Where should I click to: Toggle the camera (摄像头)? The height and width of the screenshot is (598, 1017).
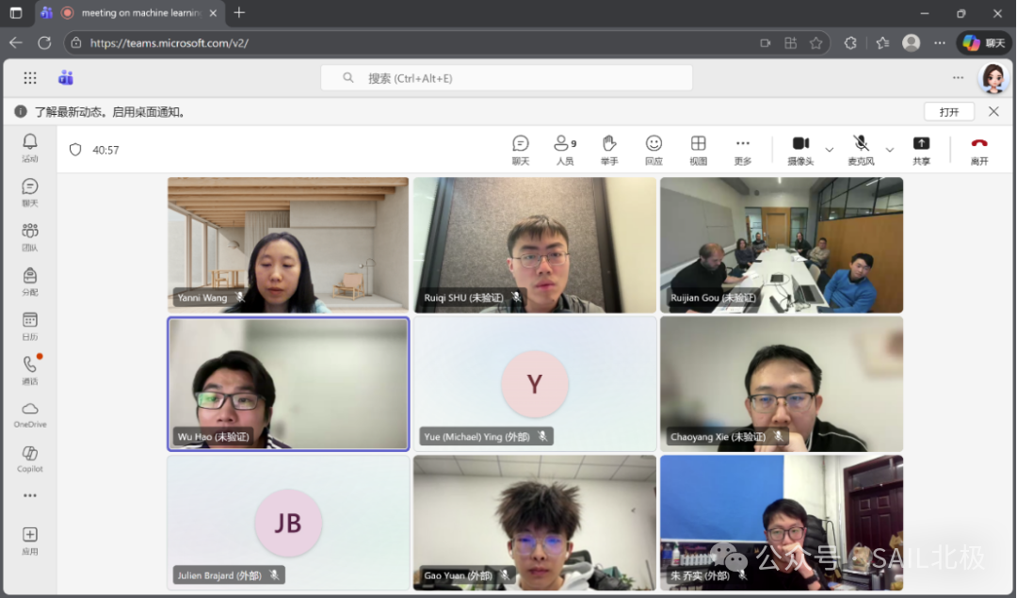(800, 150)
